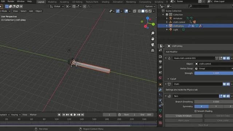Click the pan view hand icon
This screenshot has width=233, height=131.
coord(153,39)
